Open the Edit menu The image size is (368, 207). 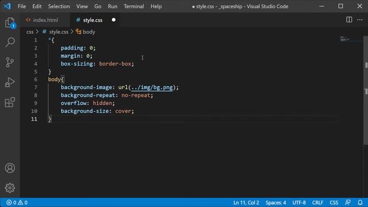pos(37,6)
